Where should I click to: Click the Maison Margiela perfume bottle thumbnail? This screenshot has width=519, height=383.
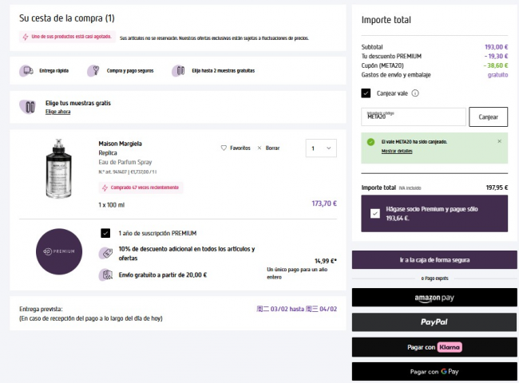click(x=60, y=168)
